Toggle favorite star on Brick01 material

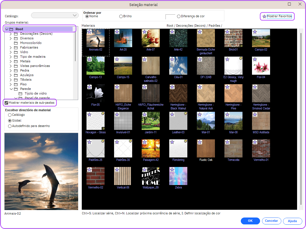point(227,32)
